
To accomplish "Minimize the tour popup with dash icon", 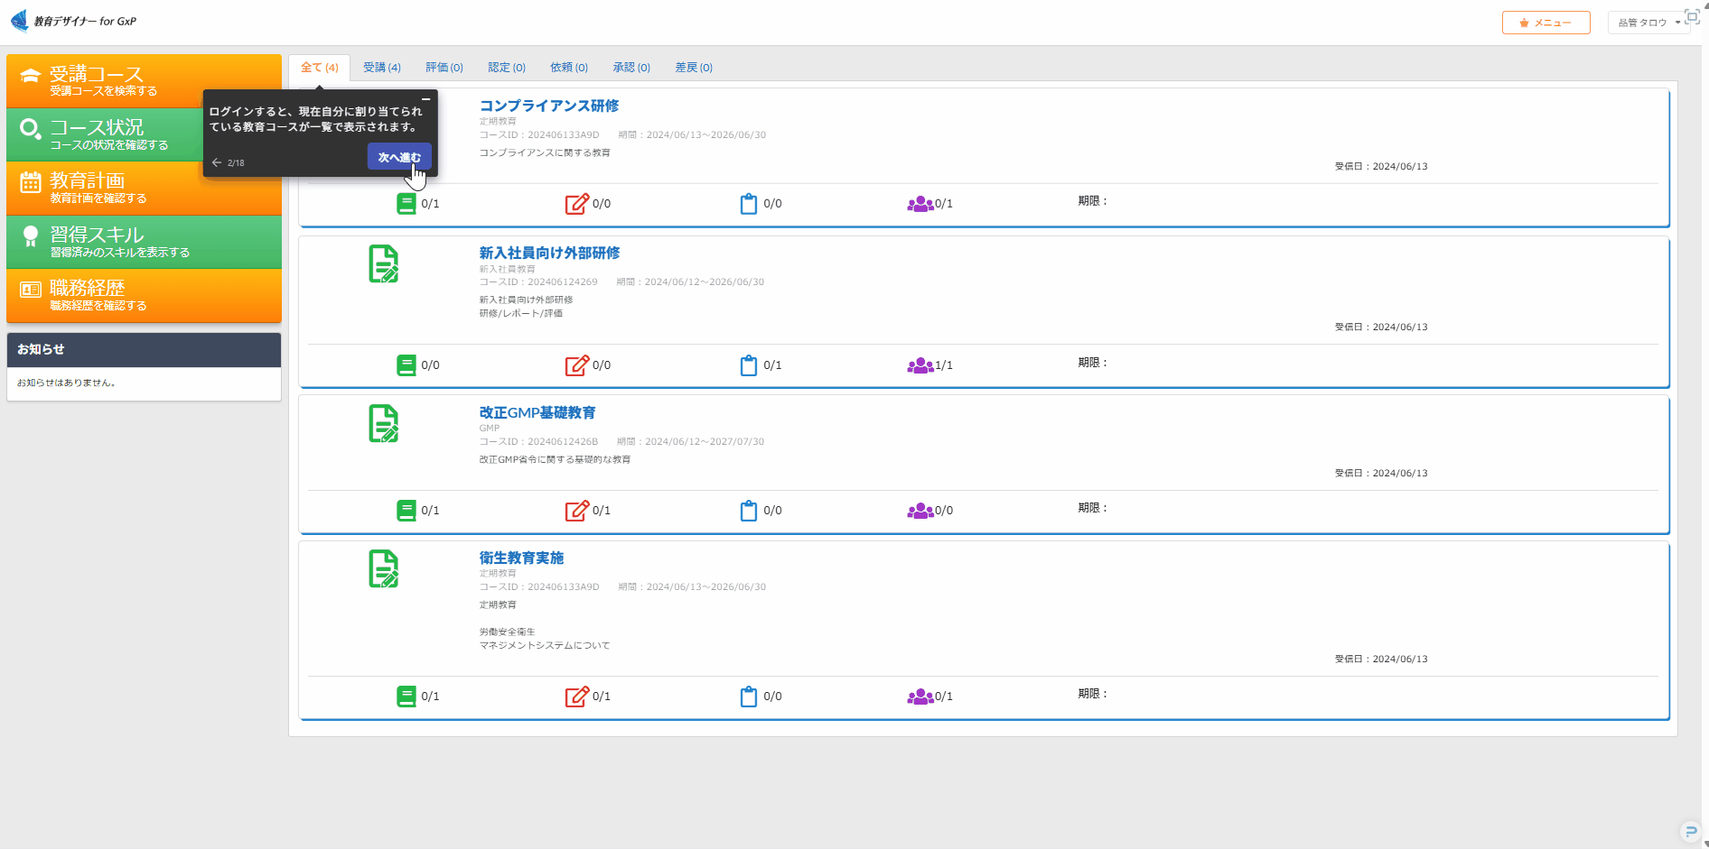I will coord(425,99).
